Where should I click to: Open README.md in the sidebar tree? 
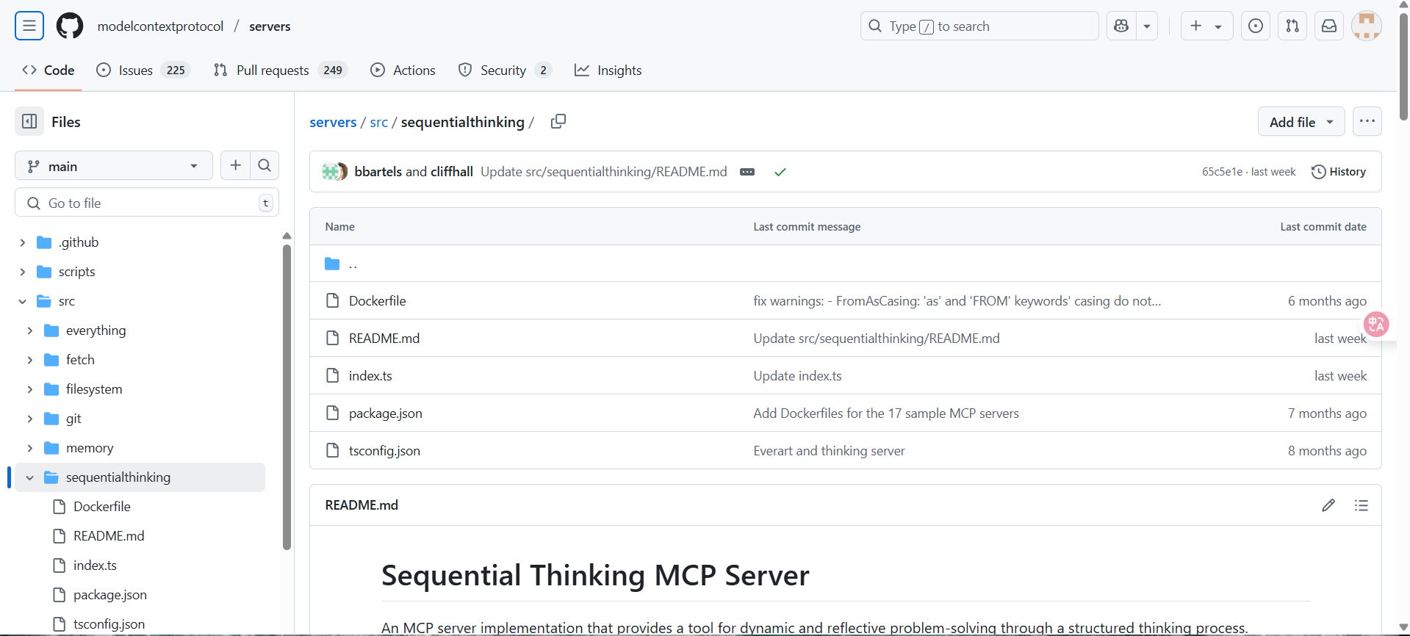click(x=109, y=536)
